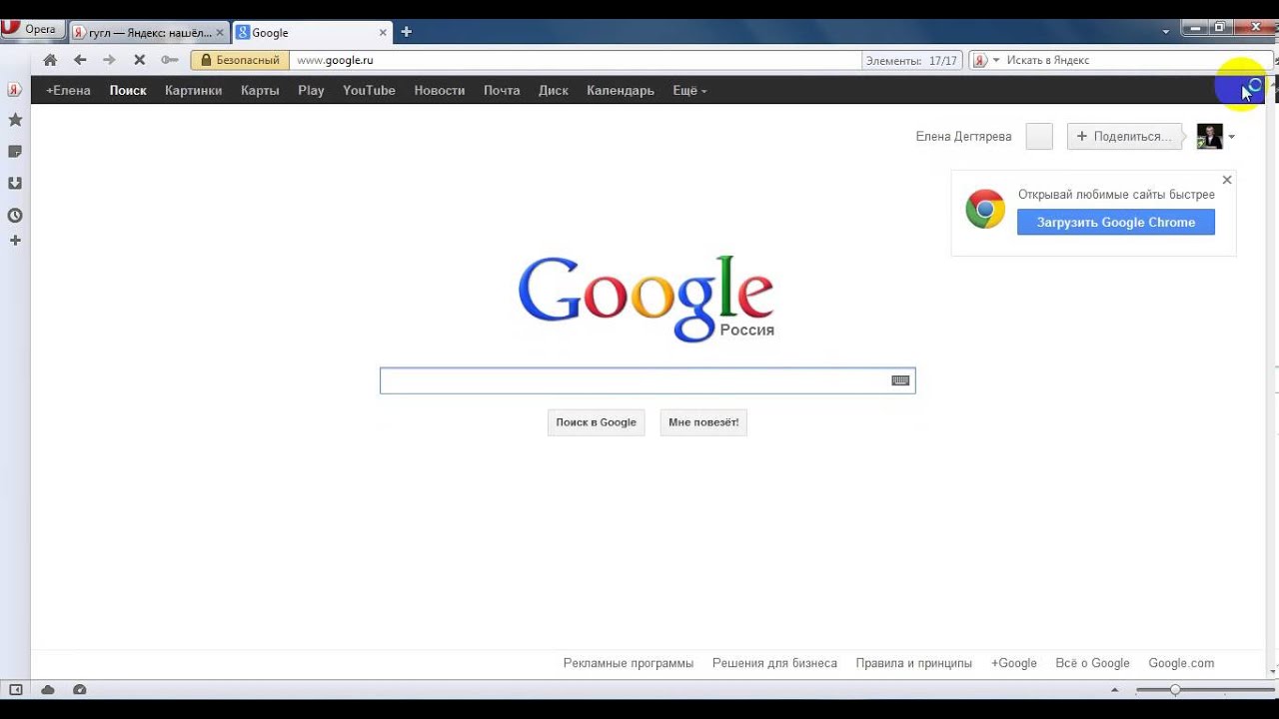Open 'Почта' in Google bar
The height and width of the screenshot is (719, 1279).
click(x=502, y=90)
